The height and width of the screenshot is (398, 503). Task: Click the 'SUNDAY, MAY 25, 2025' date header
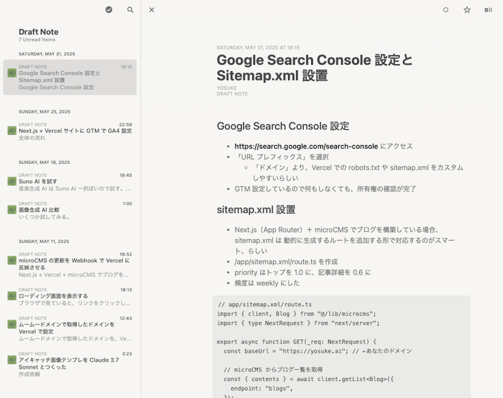[44, 112]
